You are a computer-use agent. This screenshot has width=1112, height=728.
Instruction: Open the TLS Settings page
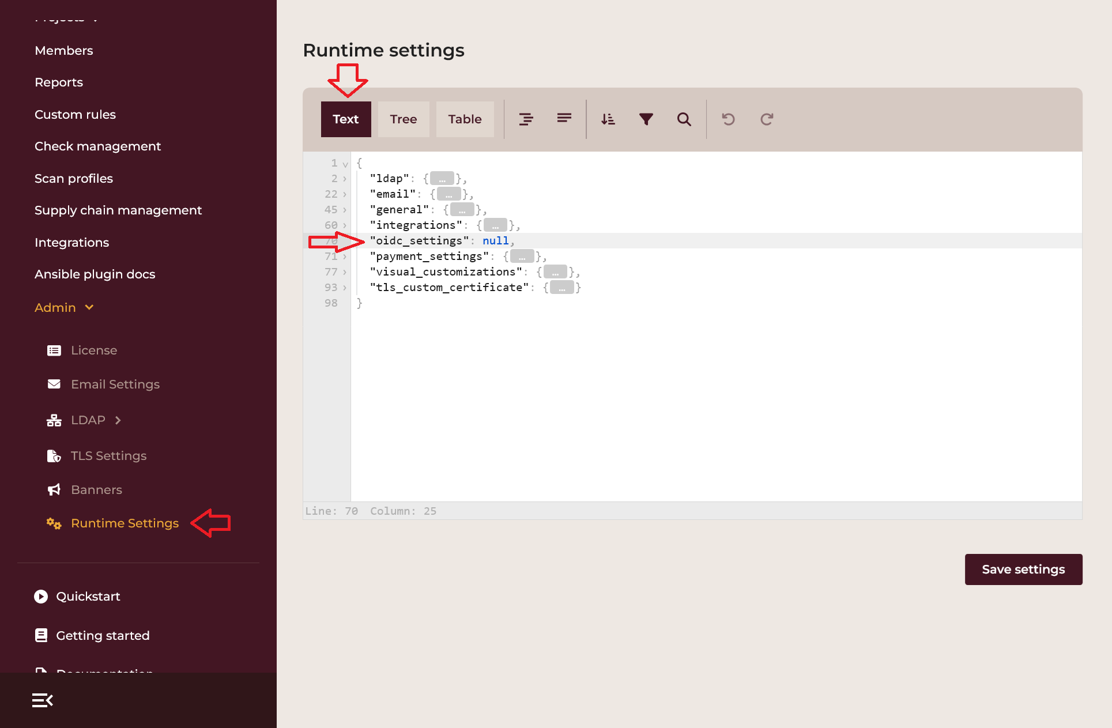click(x=108, y=456)
